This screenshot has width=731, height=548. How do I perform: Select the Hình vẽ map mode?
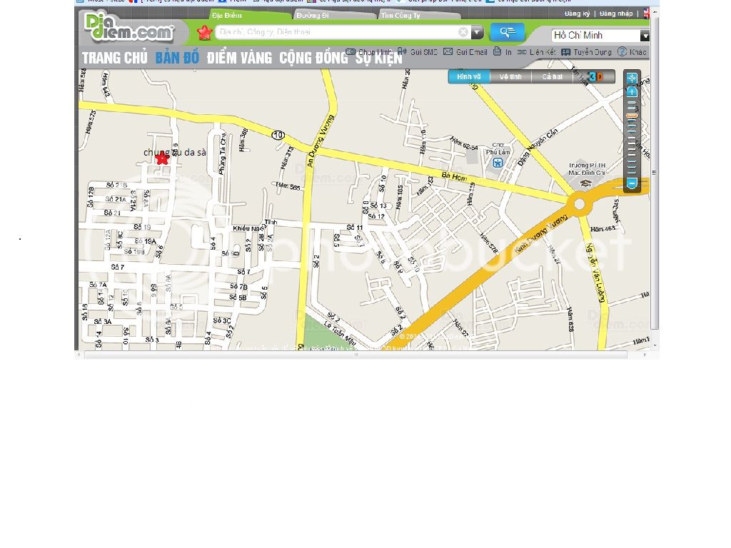coord(469,77)
